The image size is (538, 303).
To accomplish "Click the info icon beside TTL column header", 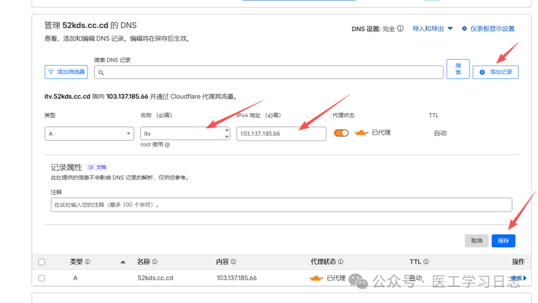I will pyautogui.click(x=426, y=262).
